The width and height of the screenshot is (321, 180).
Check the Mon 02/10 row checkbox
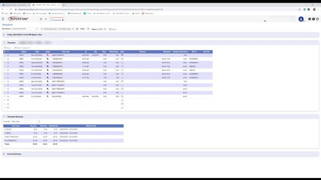pyautogui.click(x=5, y=81)
